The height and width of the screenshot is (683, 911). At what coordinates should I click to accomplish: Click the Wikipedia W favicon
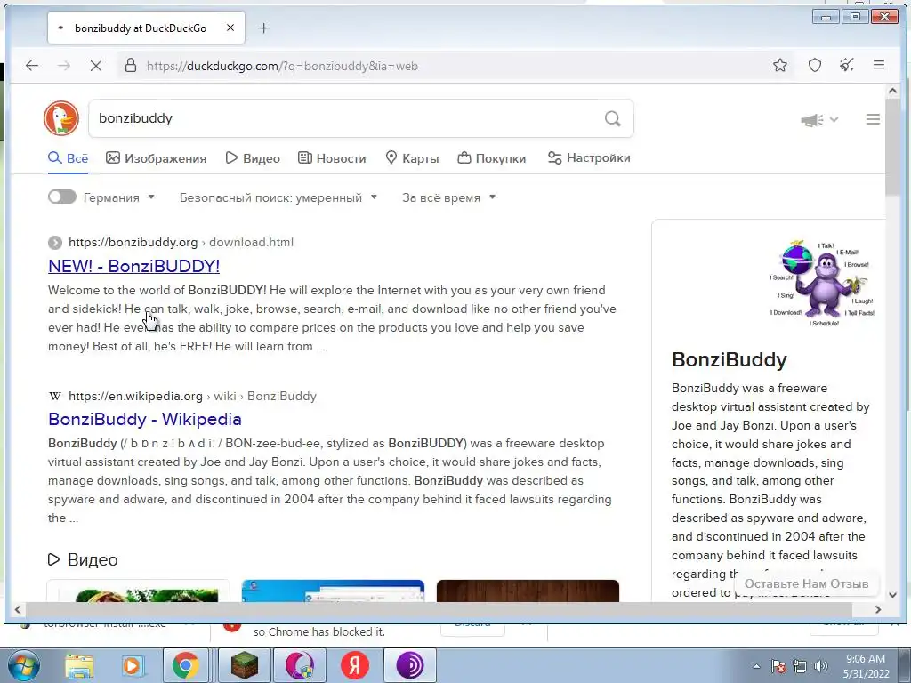pyautogui.click(x=55, y=396)
